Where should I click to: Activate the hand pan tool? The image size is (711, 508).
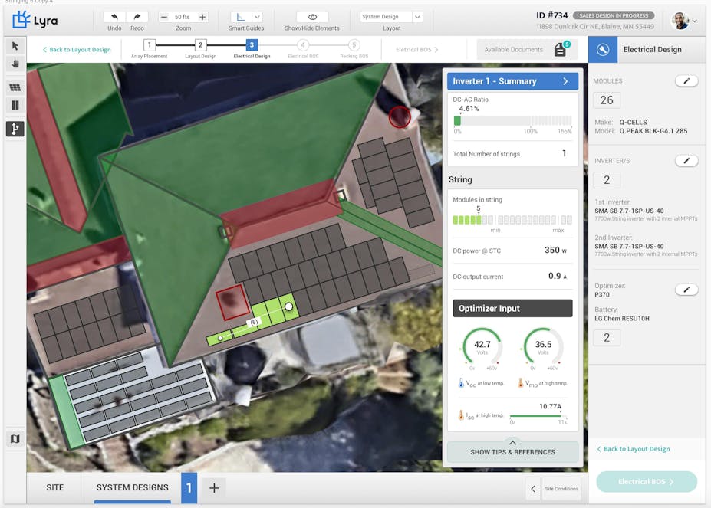[x=15, y=64]
